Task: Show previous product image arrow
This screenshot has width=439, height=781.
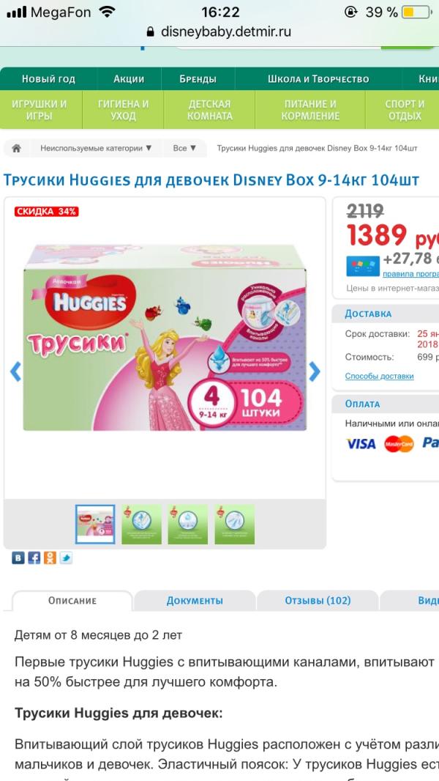Action: [x=16, y=371]
